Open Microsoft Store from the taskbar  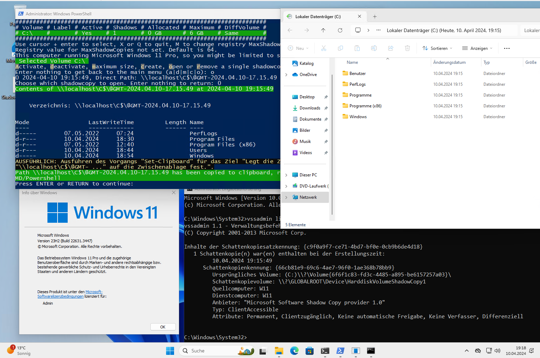(x=309, y=351)
